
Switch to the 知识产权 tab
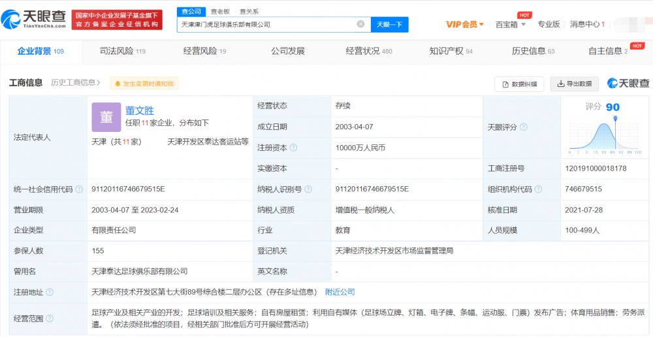[451, 51]
